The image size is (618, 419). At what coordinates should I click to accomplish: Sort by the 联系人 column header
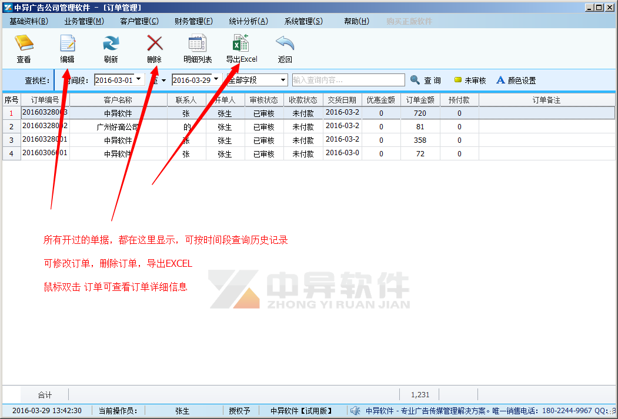click(x=186, y=100)
